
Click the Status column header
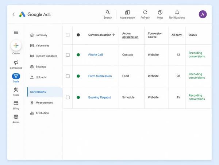193,35
